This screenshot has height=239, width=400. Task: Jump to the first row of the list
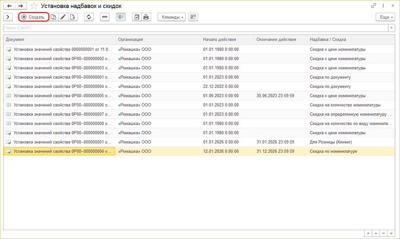click(368, 233)
